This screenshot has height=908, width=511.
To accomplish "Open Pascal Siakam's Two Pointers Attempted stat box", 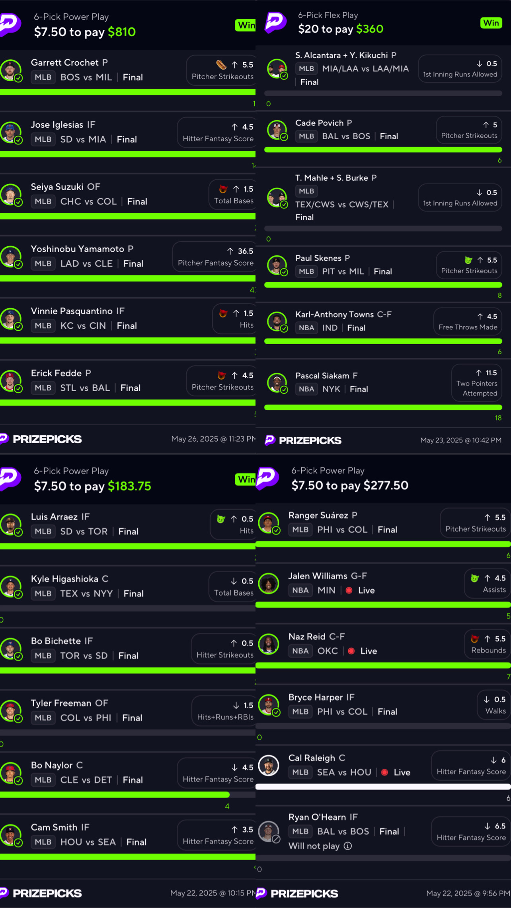I will coord(477,383).
